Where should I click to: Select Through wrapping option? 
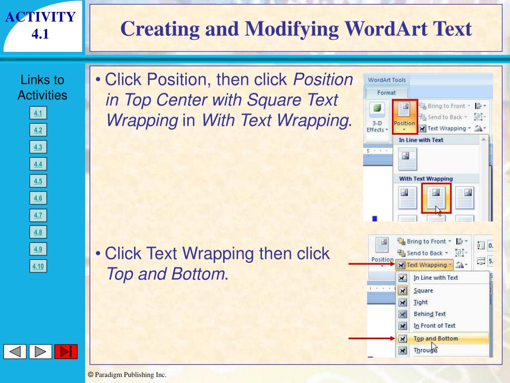tap(443, 351)
